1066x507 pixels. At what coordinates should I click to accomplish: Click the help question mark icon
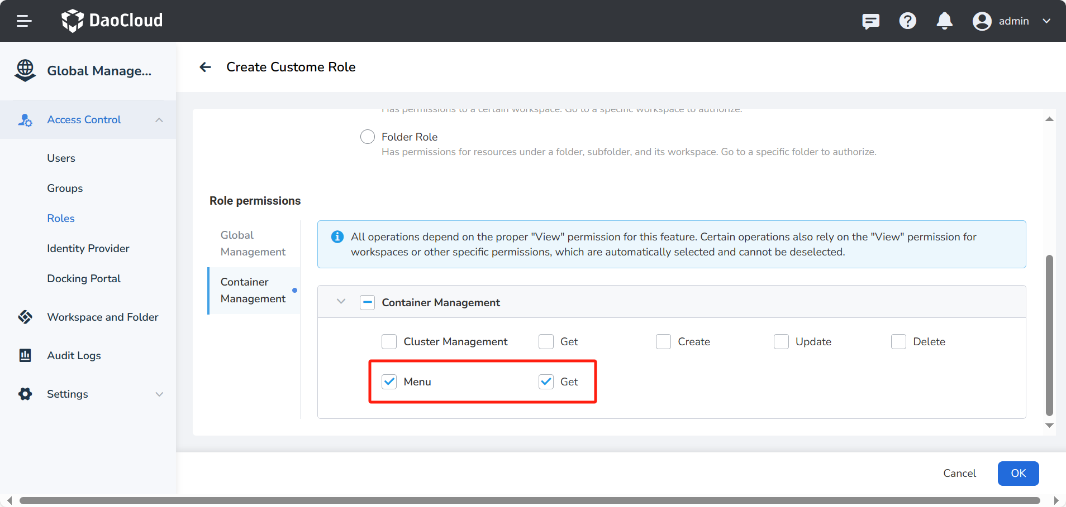click(907, 21)
